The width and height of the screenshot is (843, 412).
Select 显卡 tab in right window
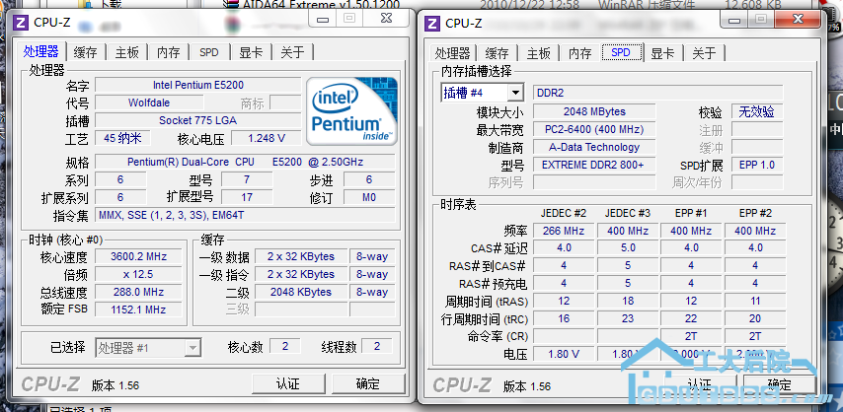tap(662, 53)
